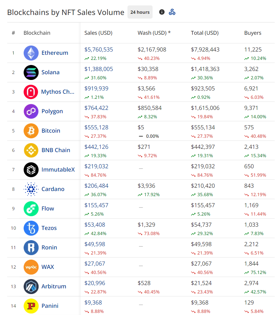This screenshot has width=278, height=315.
Task: Click the Arbitrum logo icon
Action: coord(31,287)
